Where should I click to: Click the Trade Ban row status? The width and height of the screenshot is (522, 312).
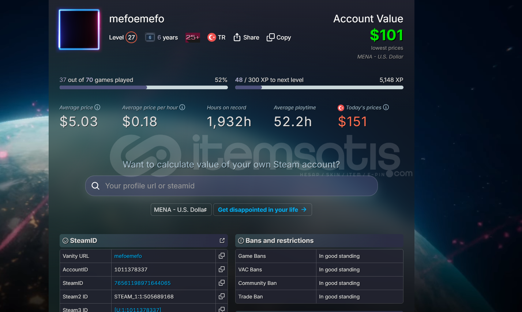point(339,297)
